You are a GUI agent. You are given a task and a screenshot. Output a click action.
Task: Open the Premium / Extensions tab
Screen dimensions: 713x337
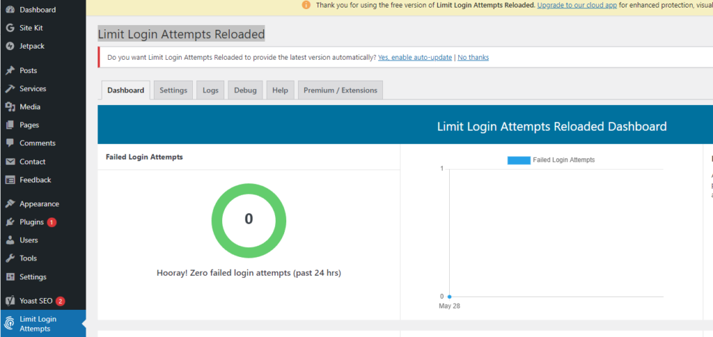click(340, 90)
